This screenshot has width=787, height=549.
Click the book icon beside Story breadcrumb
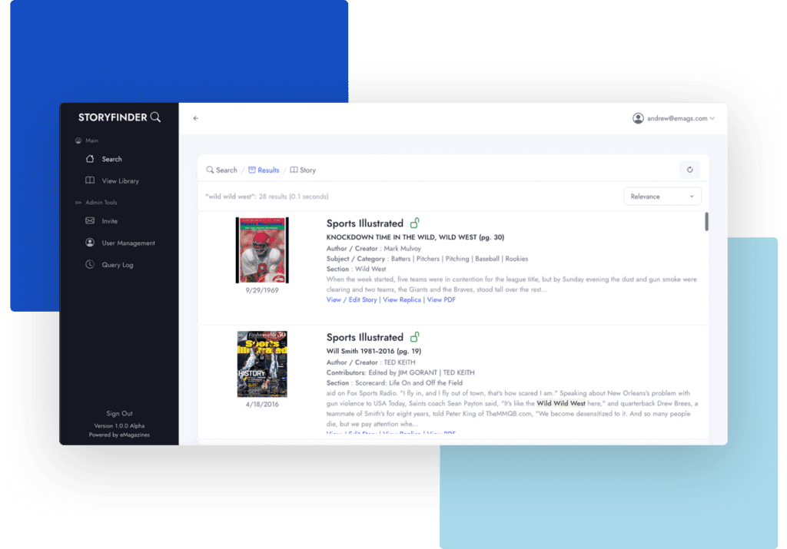(x=294, y=170)
